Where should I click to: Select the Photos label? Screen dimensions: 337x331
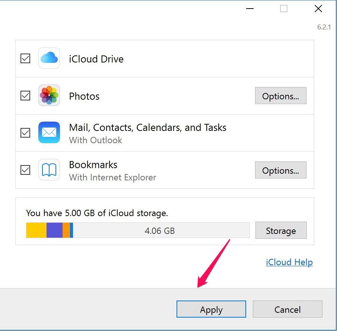point(84,96)
